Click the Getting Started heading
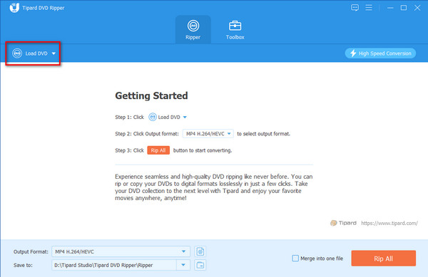 [151, 96]
